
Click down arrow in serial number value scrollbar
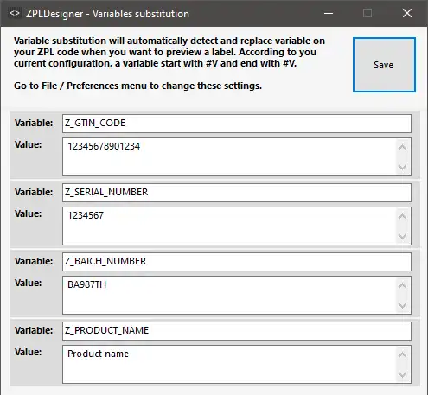coord(402,236)
